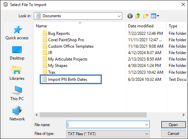The width and height of the screenshot is (188, 139).
Task: Click the Documents icon in Look in box
Action: point(39,16)
